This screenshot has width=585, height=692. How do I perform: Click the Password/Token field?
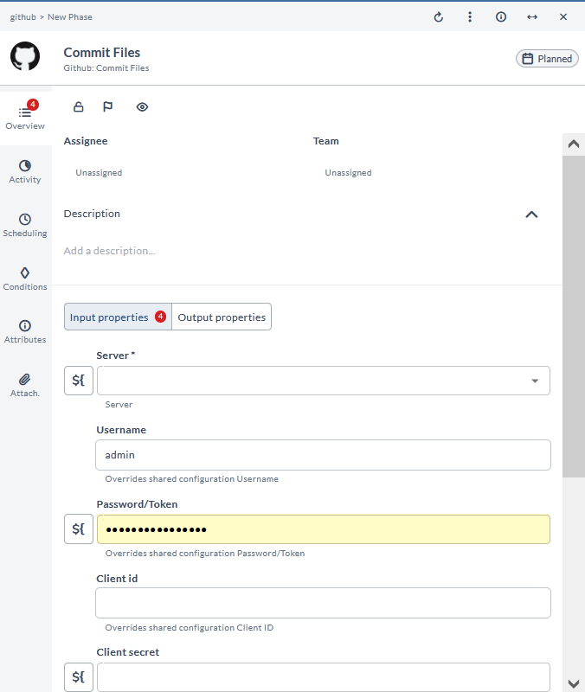pos(324,529)
